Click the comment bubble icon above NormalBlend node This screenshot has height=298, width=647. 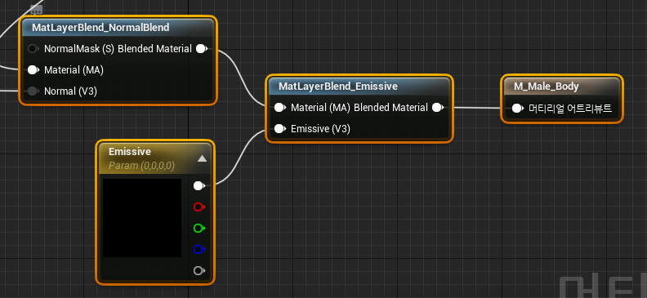point(37,9)
